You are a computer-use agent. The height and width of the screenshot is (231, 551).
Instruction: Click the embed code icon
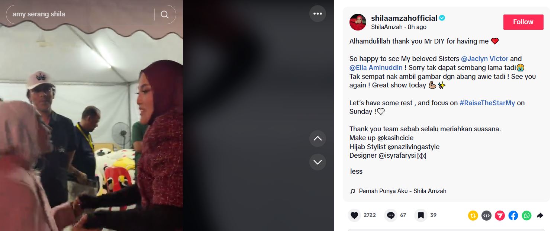(x=486, y=215)
